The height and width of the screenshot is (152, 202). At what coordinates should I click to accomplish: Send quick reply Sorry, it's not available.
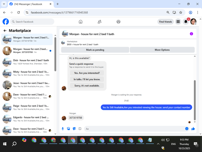[87, 86]
